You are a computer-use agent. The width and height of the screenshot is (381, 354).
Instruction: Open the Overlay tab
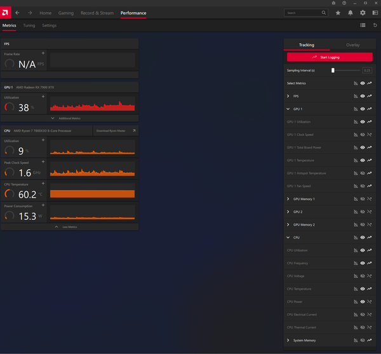tap(352, 45)
